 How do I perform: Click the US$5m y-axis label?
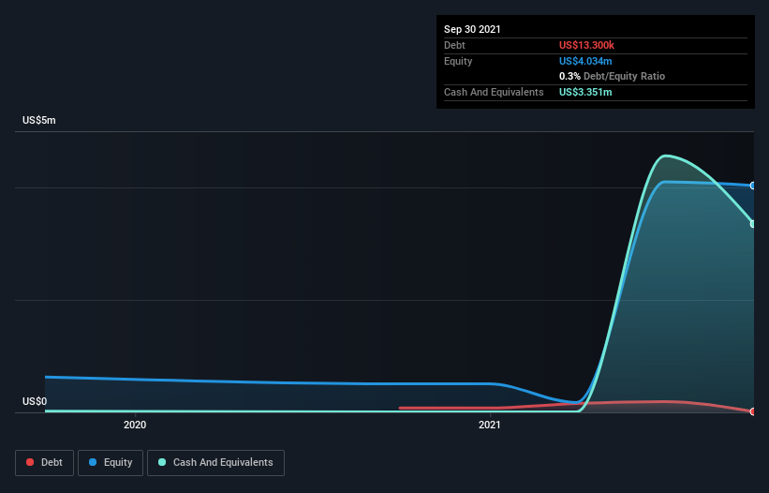(39, 120)
